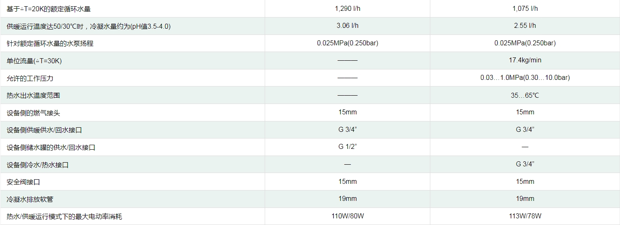Click the 针对额定循环水量的水泵扬程 label

pyautogui.click(x=50, y=43)
